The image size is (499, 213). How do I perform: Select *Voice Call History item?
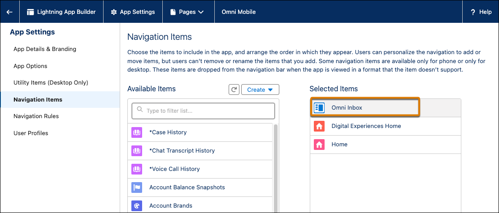point(200,169)
